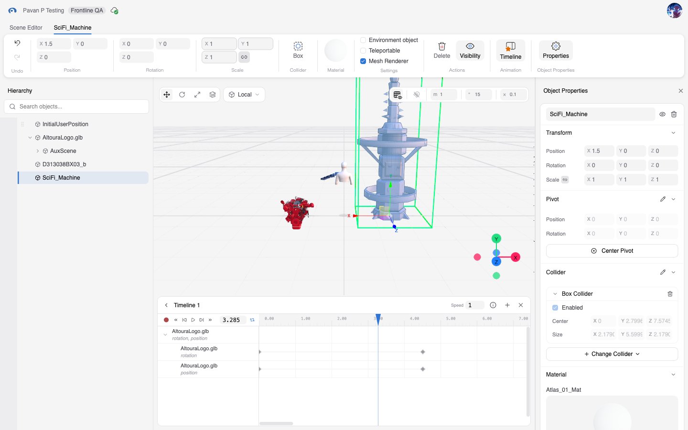Click the cloud sync status icon
This screenshot has height=430, width=688.
pyautogui.click(x=114, y=11)
